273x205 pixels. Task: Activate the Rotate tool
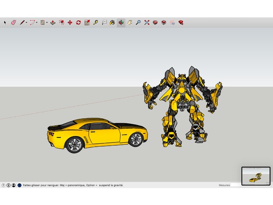(x=78, y=23)
